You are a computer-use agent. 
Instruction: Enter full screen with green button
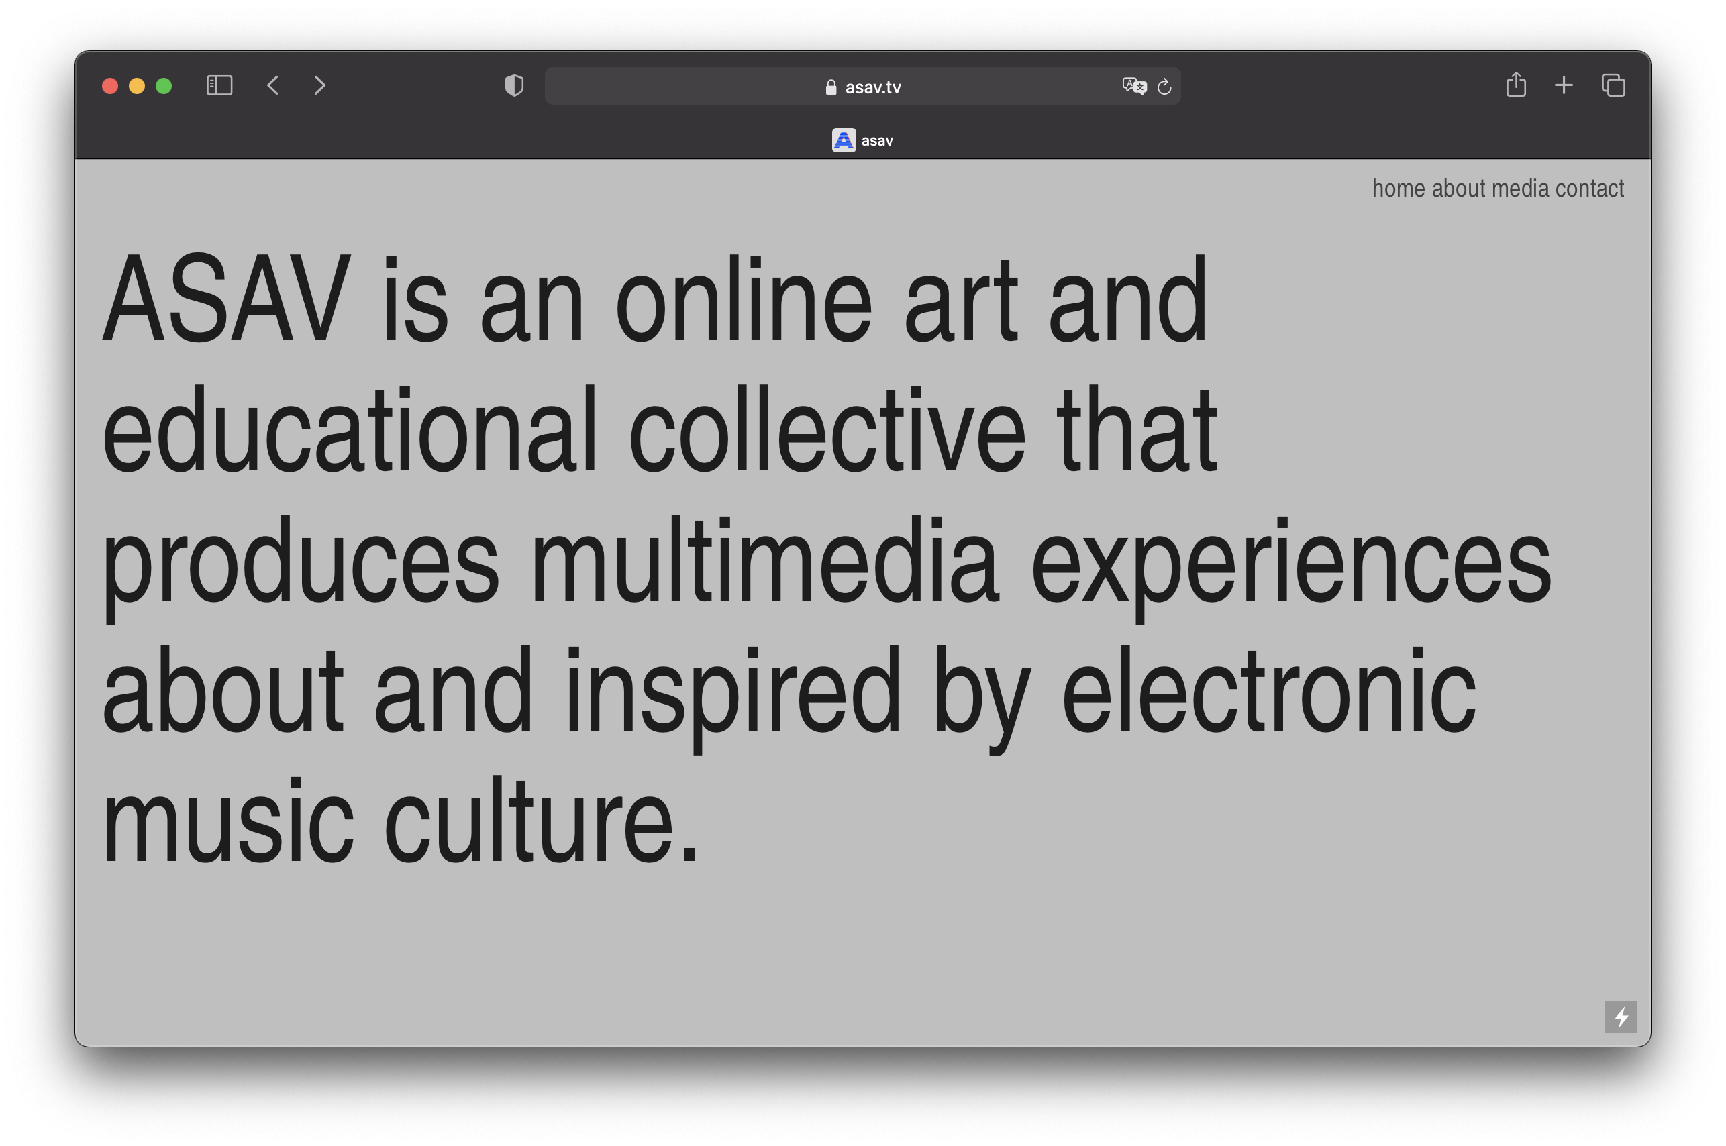pyautogui.click(x=164, y=87)
